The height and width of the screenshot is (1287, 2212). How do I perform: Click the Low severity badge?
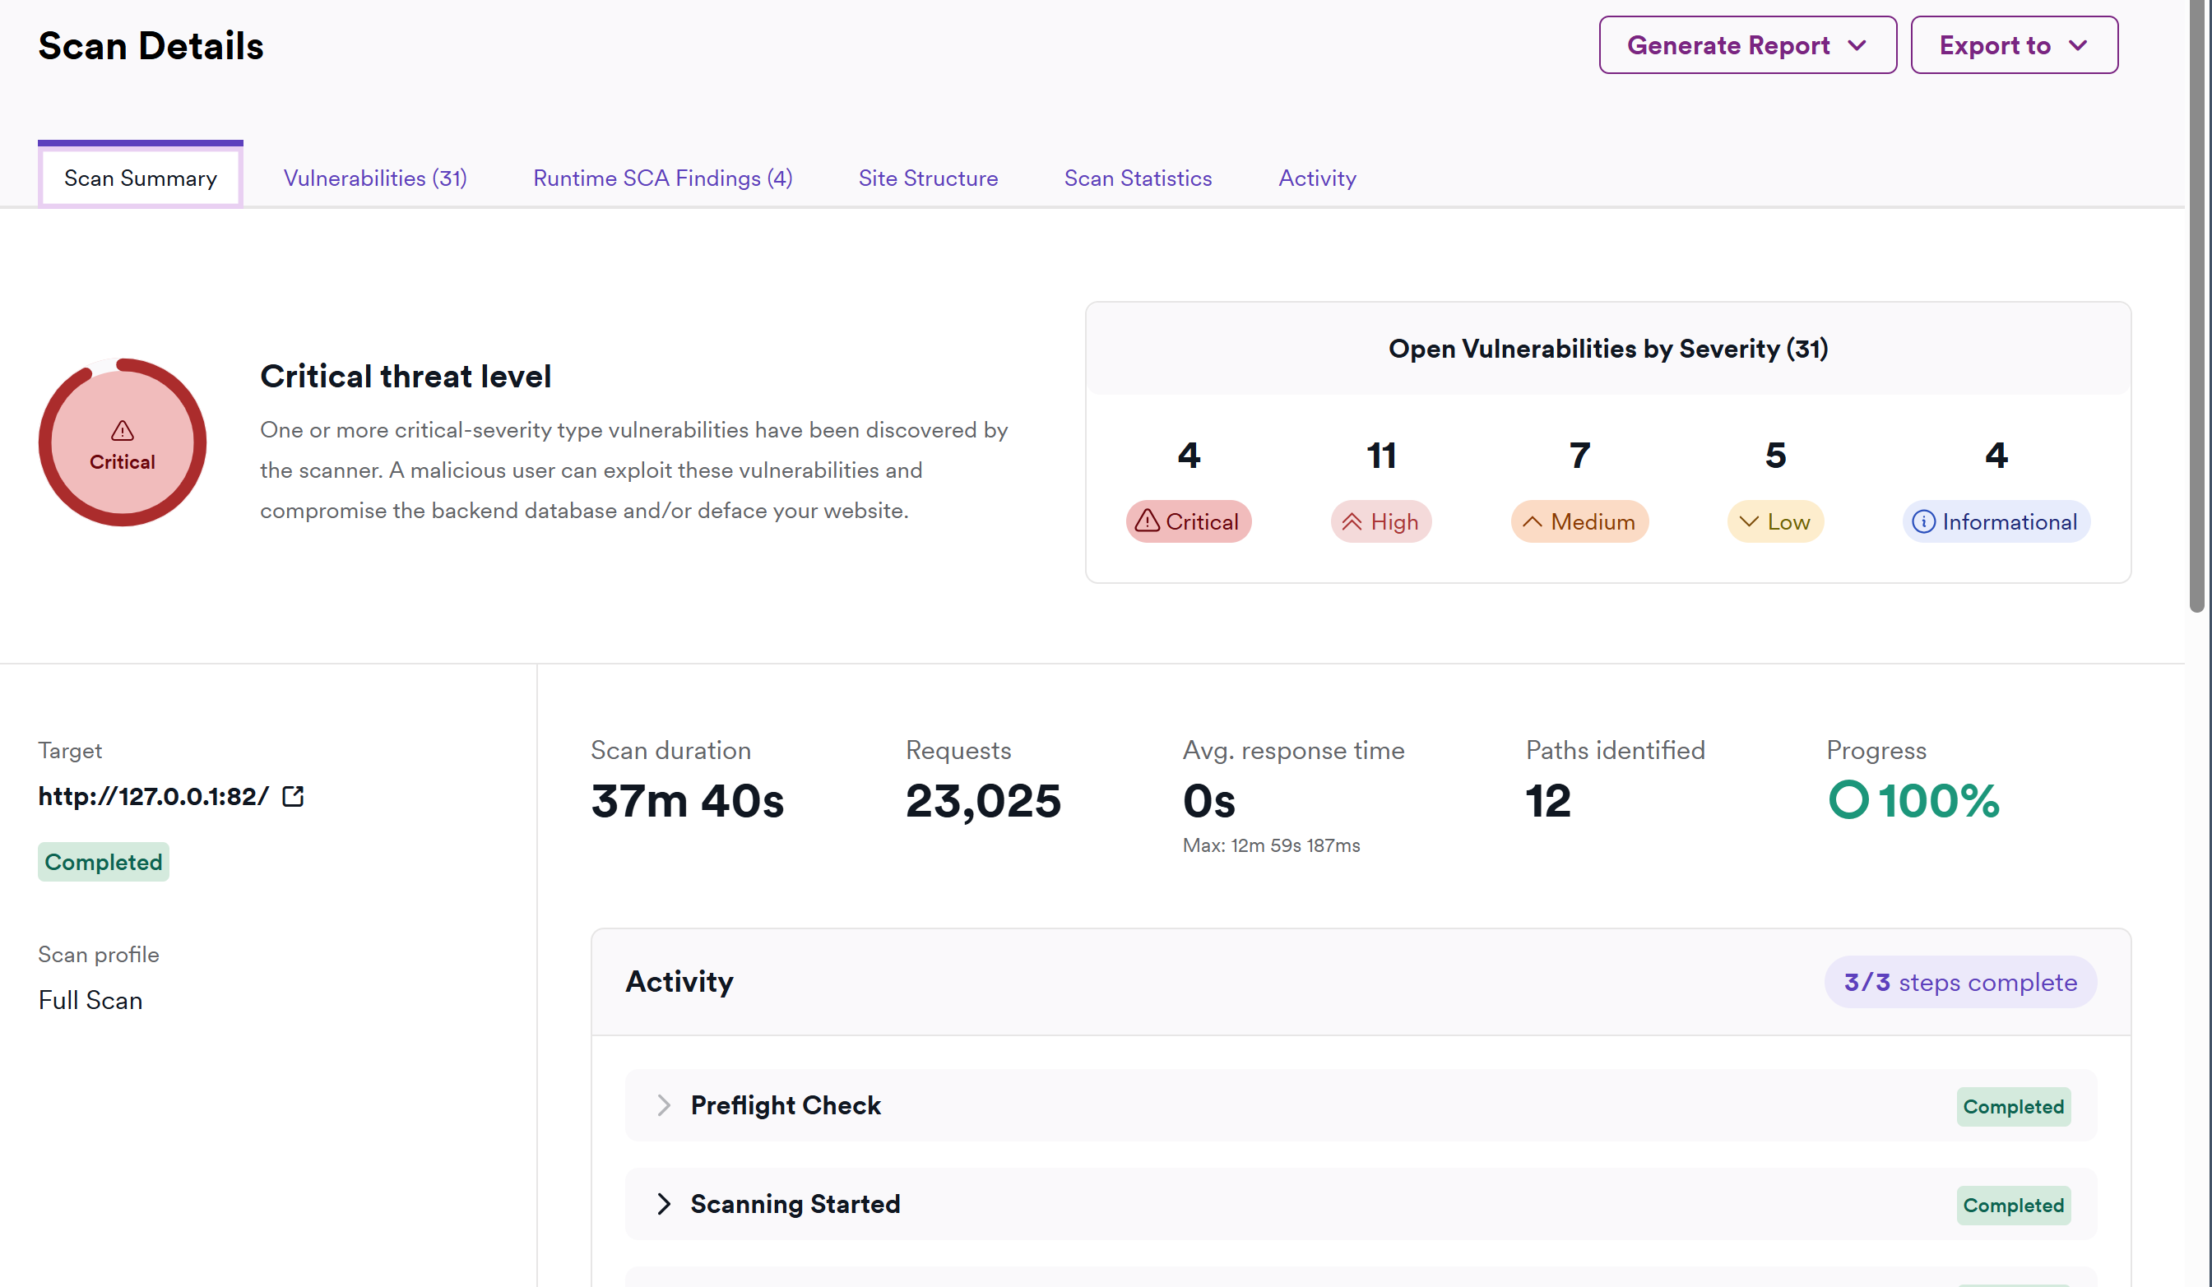tap(1775, 522)
